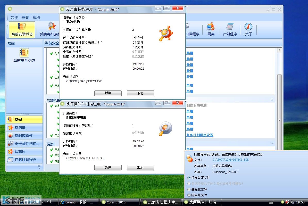This screenshot has height=206, width=308.
Task: Click the 扫描不成功的文件数 0个文件 link
Action: click(x=138, y=56)
